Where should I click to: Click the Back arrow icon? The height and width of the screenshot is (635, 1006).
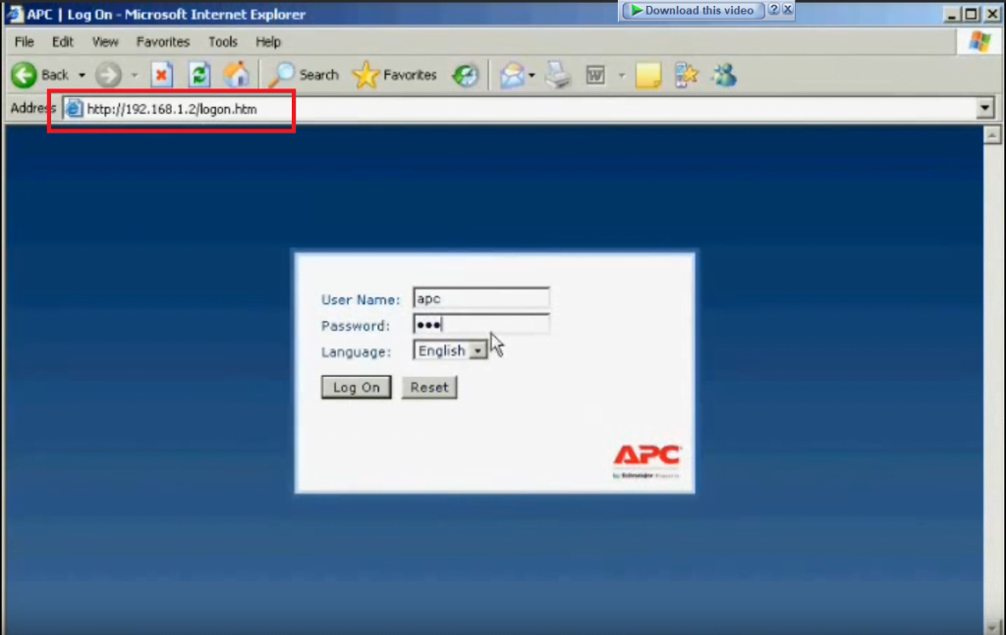coord(25,75)
